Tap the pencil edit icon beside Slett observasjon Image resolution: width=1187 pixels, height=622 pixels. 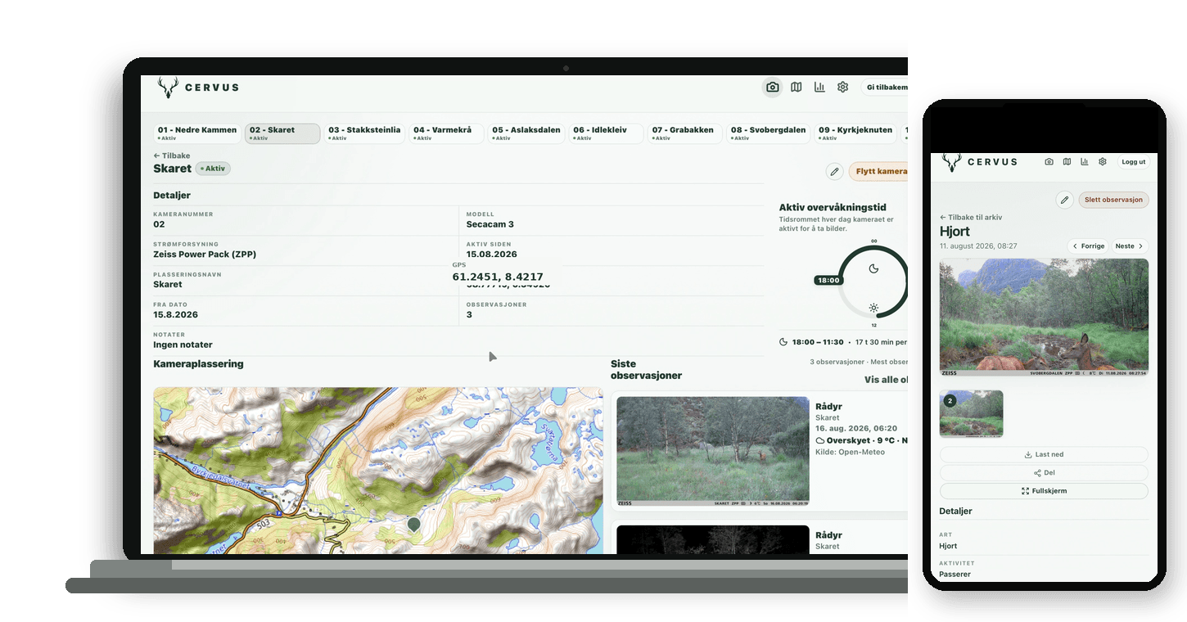(1064, 200)
